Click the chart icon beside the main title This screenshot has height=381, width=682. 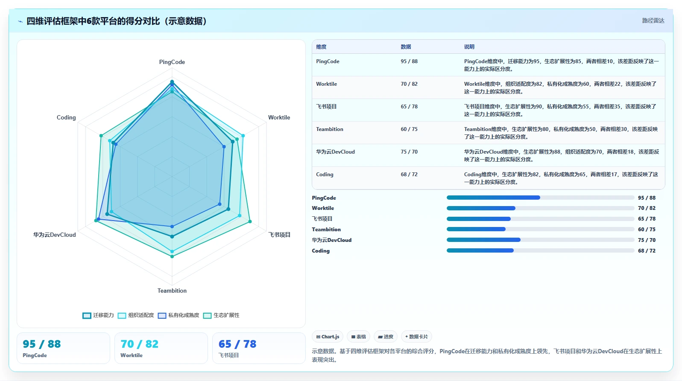(x=20, y=21)
